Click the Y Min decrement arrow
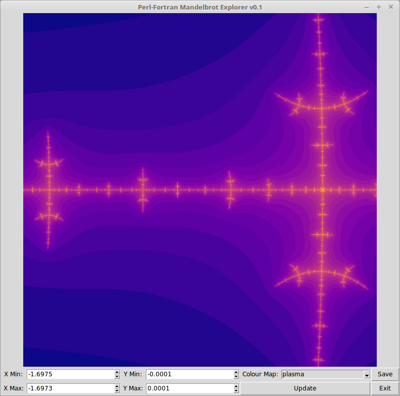 pos(236,376)
